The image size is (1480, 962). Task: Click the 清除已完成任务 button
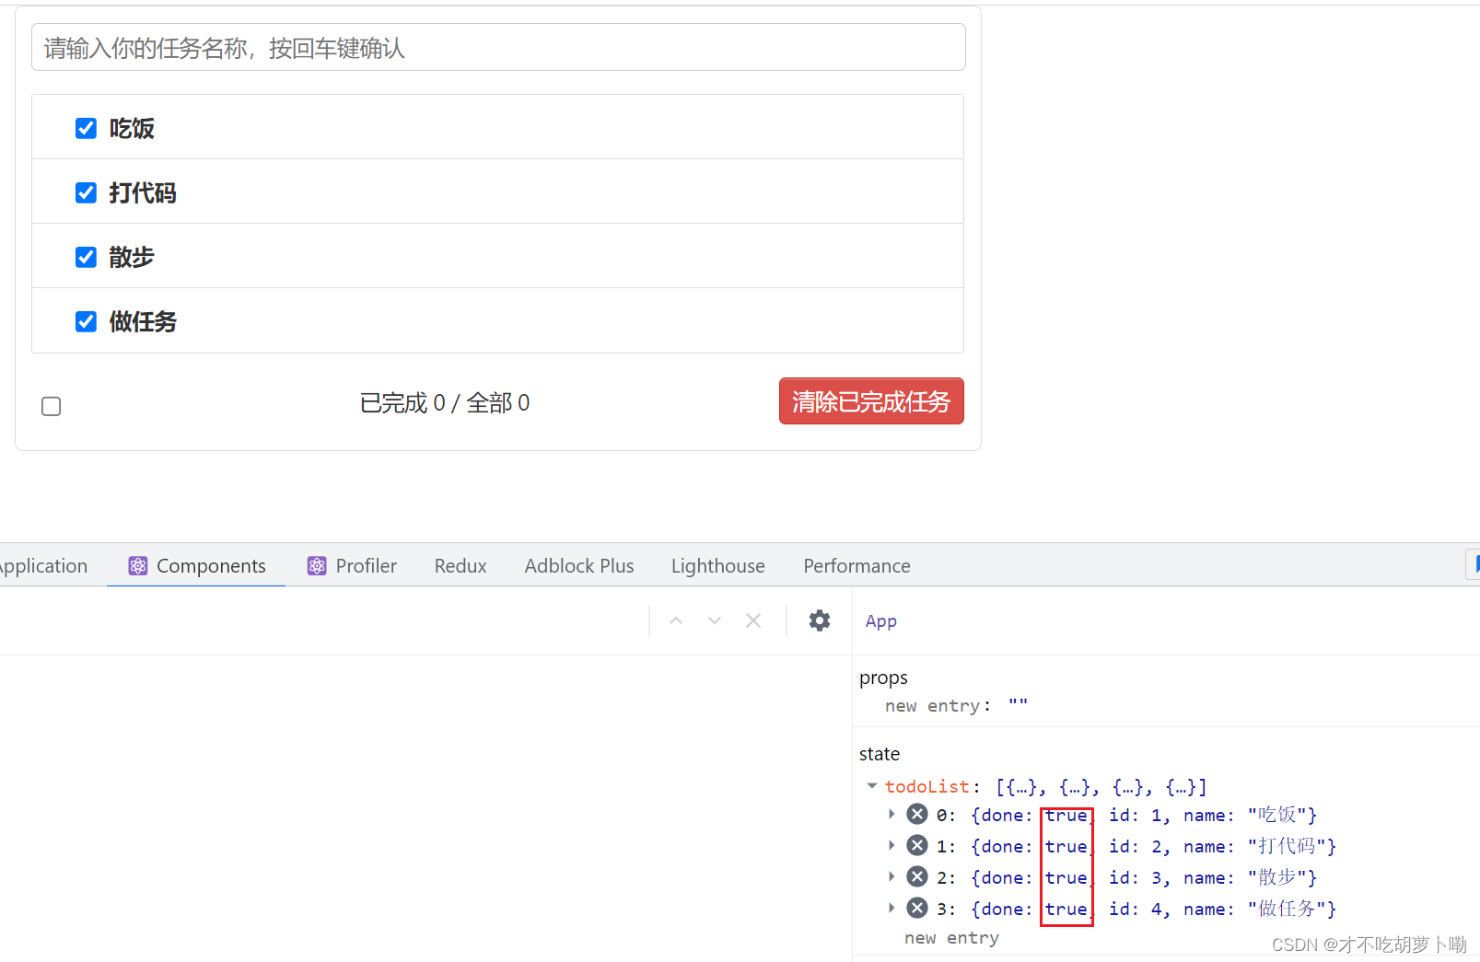(870, 401)
